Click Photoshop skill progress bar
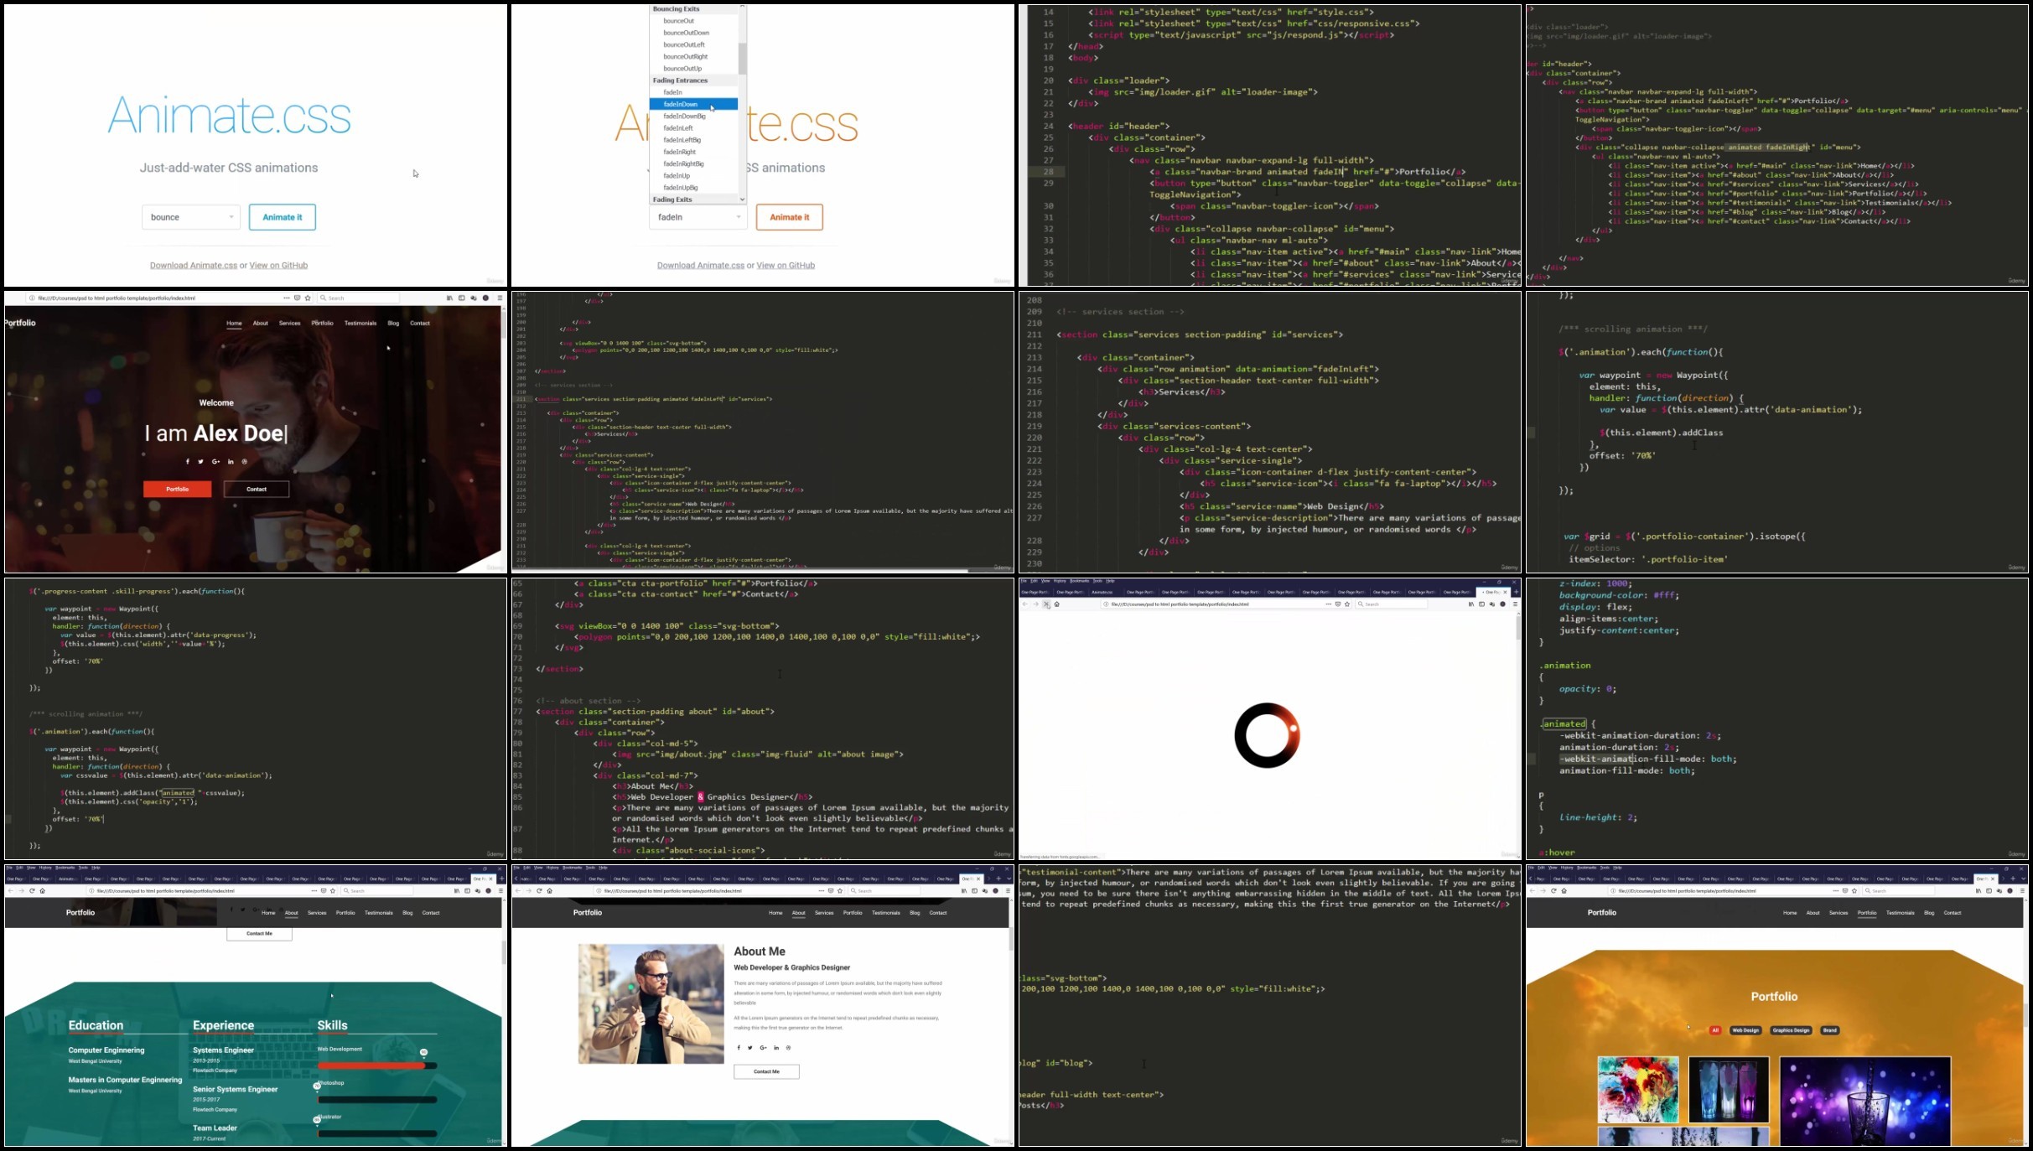2033x1151 pixels. click(377, 1099)
